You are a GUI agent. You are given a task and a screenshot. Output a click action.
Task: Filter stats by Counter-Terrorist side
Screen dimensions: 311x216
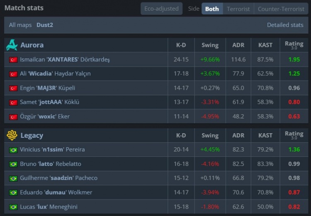(x=281, y=9)
